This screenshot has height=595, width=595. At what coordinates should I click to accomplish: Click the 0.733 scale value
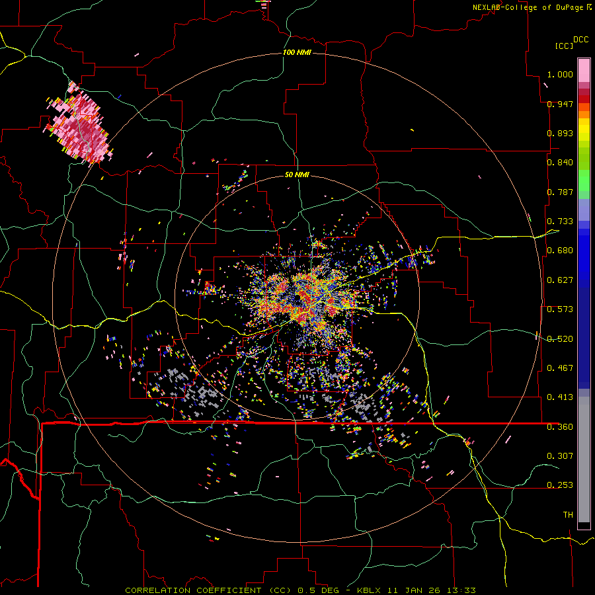click(x=560, y=221)
